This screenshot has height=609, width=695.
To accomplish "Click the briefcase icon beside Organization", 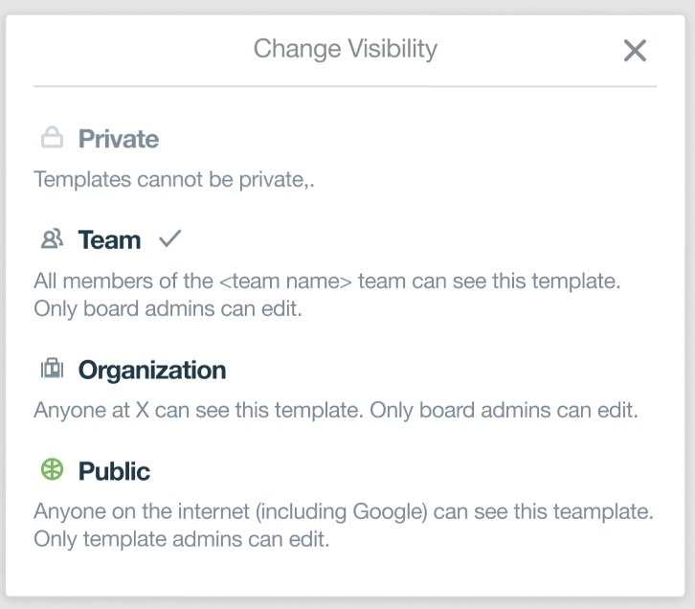I will click(52, 369).
